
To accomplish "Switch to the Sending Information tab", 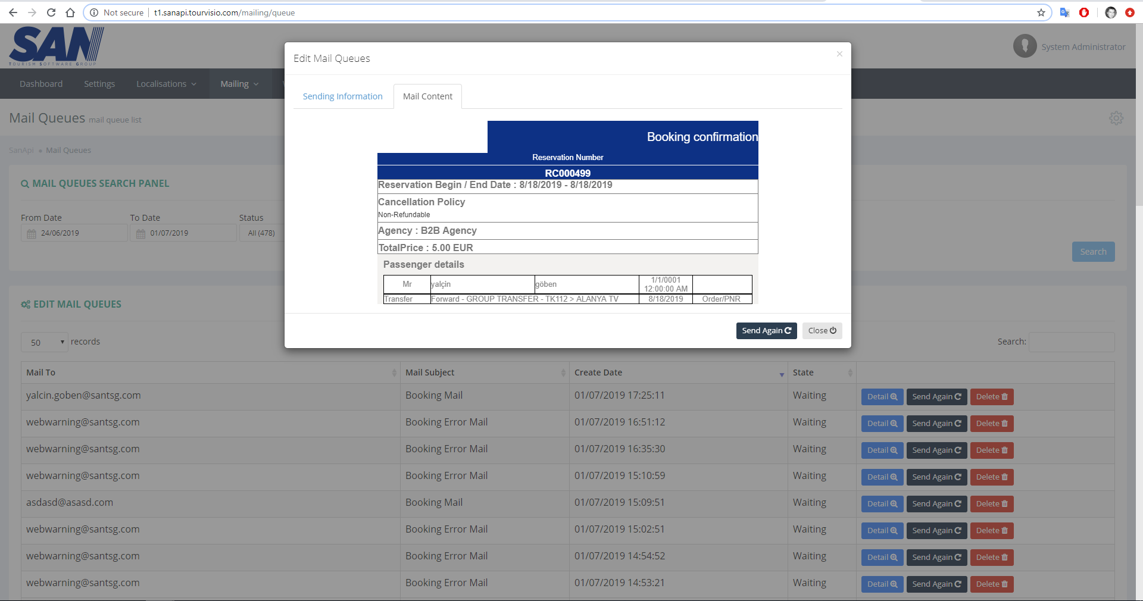I will [x=342, y=96].
